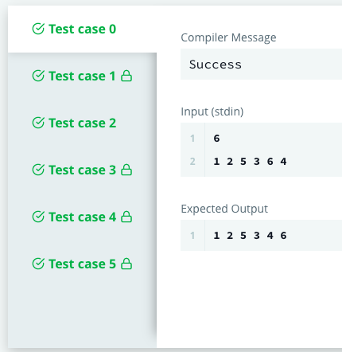Click the lock icon on Test case 5
The image size is (342, 352).
126,264
